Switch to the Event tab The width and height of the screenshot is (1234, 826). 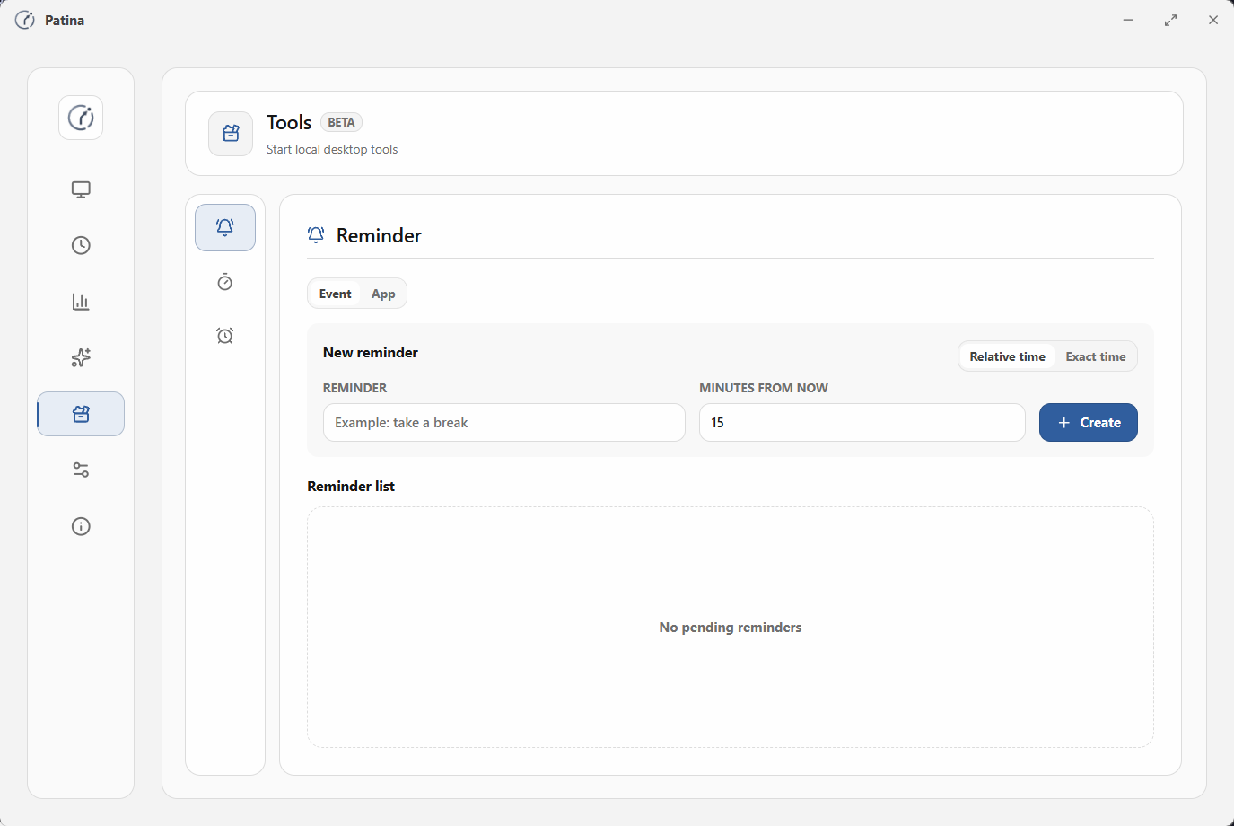[x=335, y=294]
